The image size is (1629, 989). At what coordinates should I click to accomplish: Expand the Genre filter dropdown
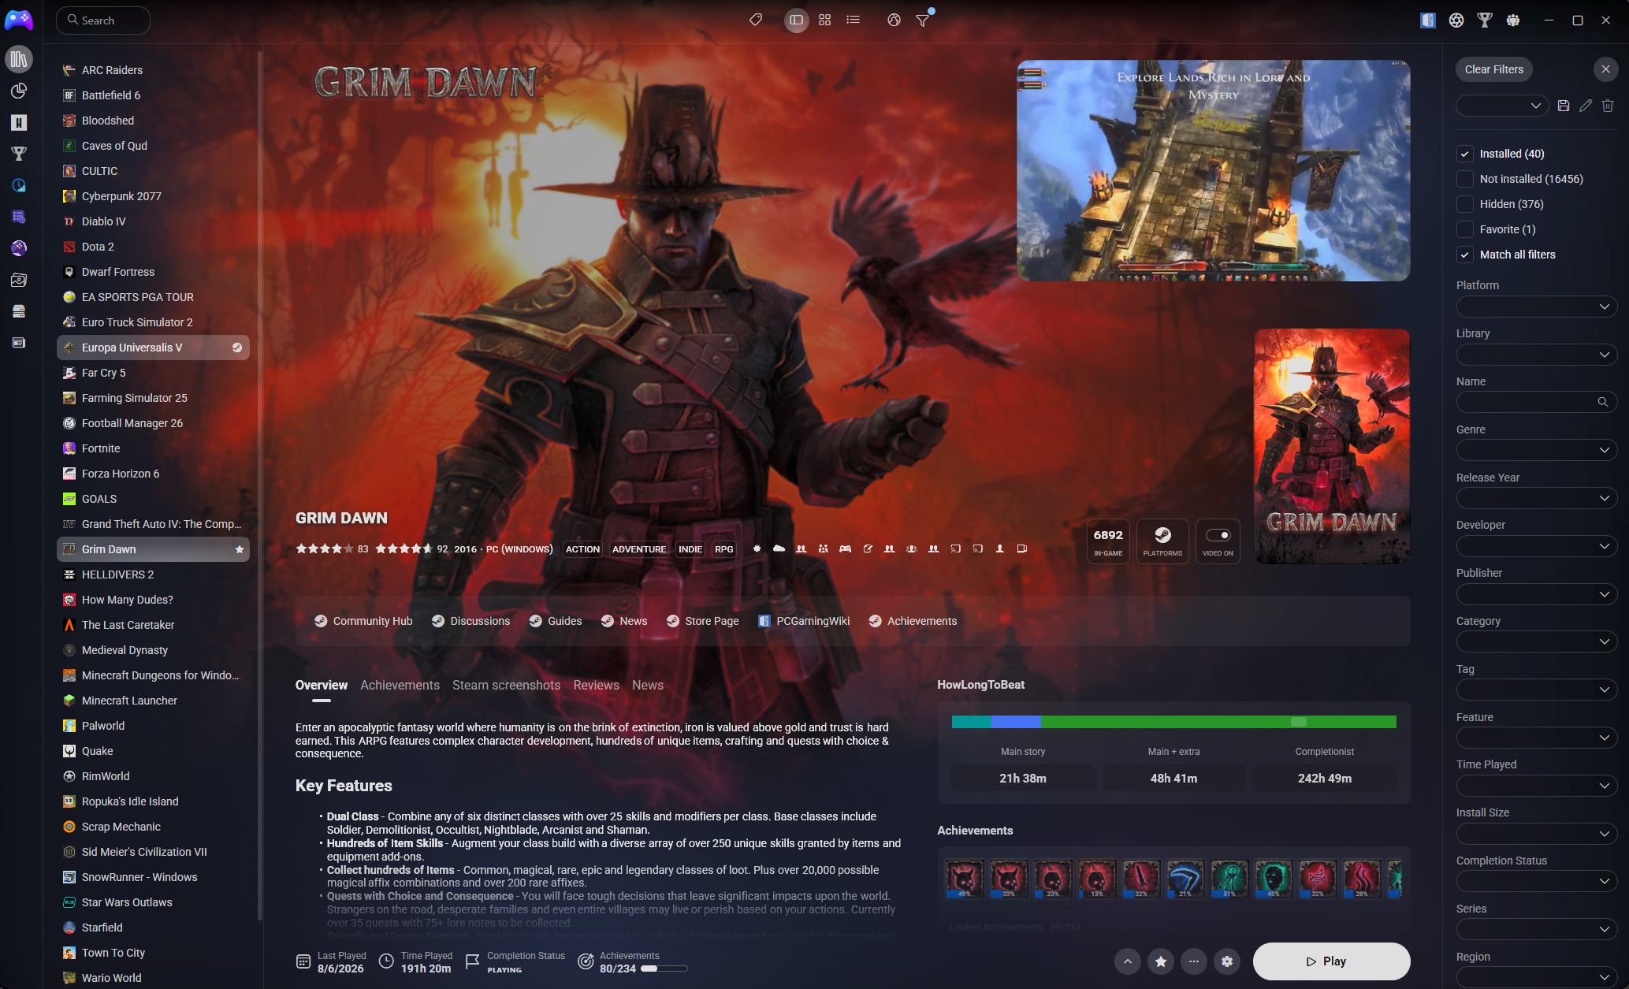[1537, 450]
